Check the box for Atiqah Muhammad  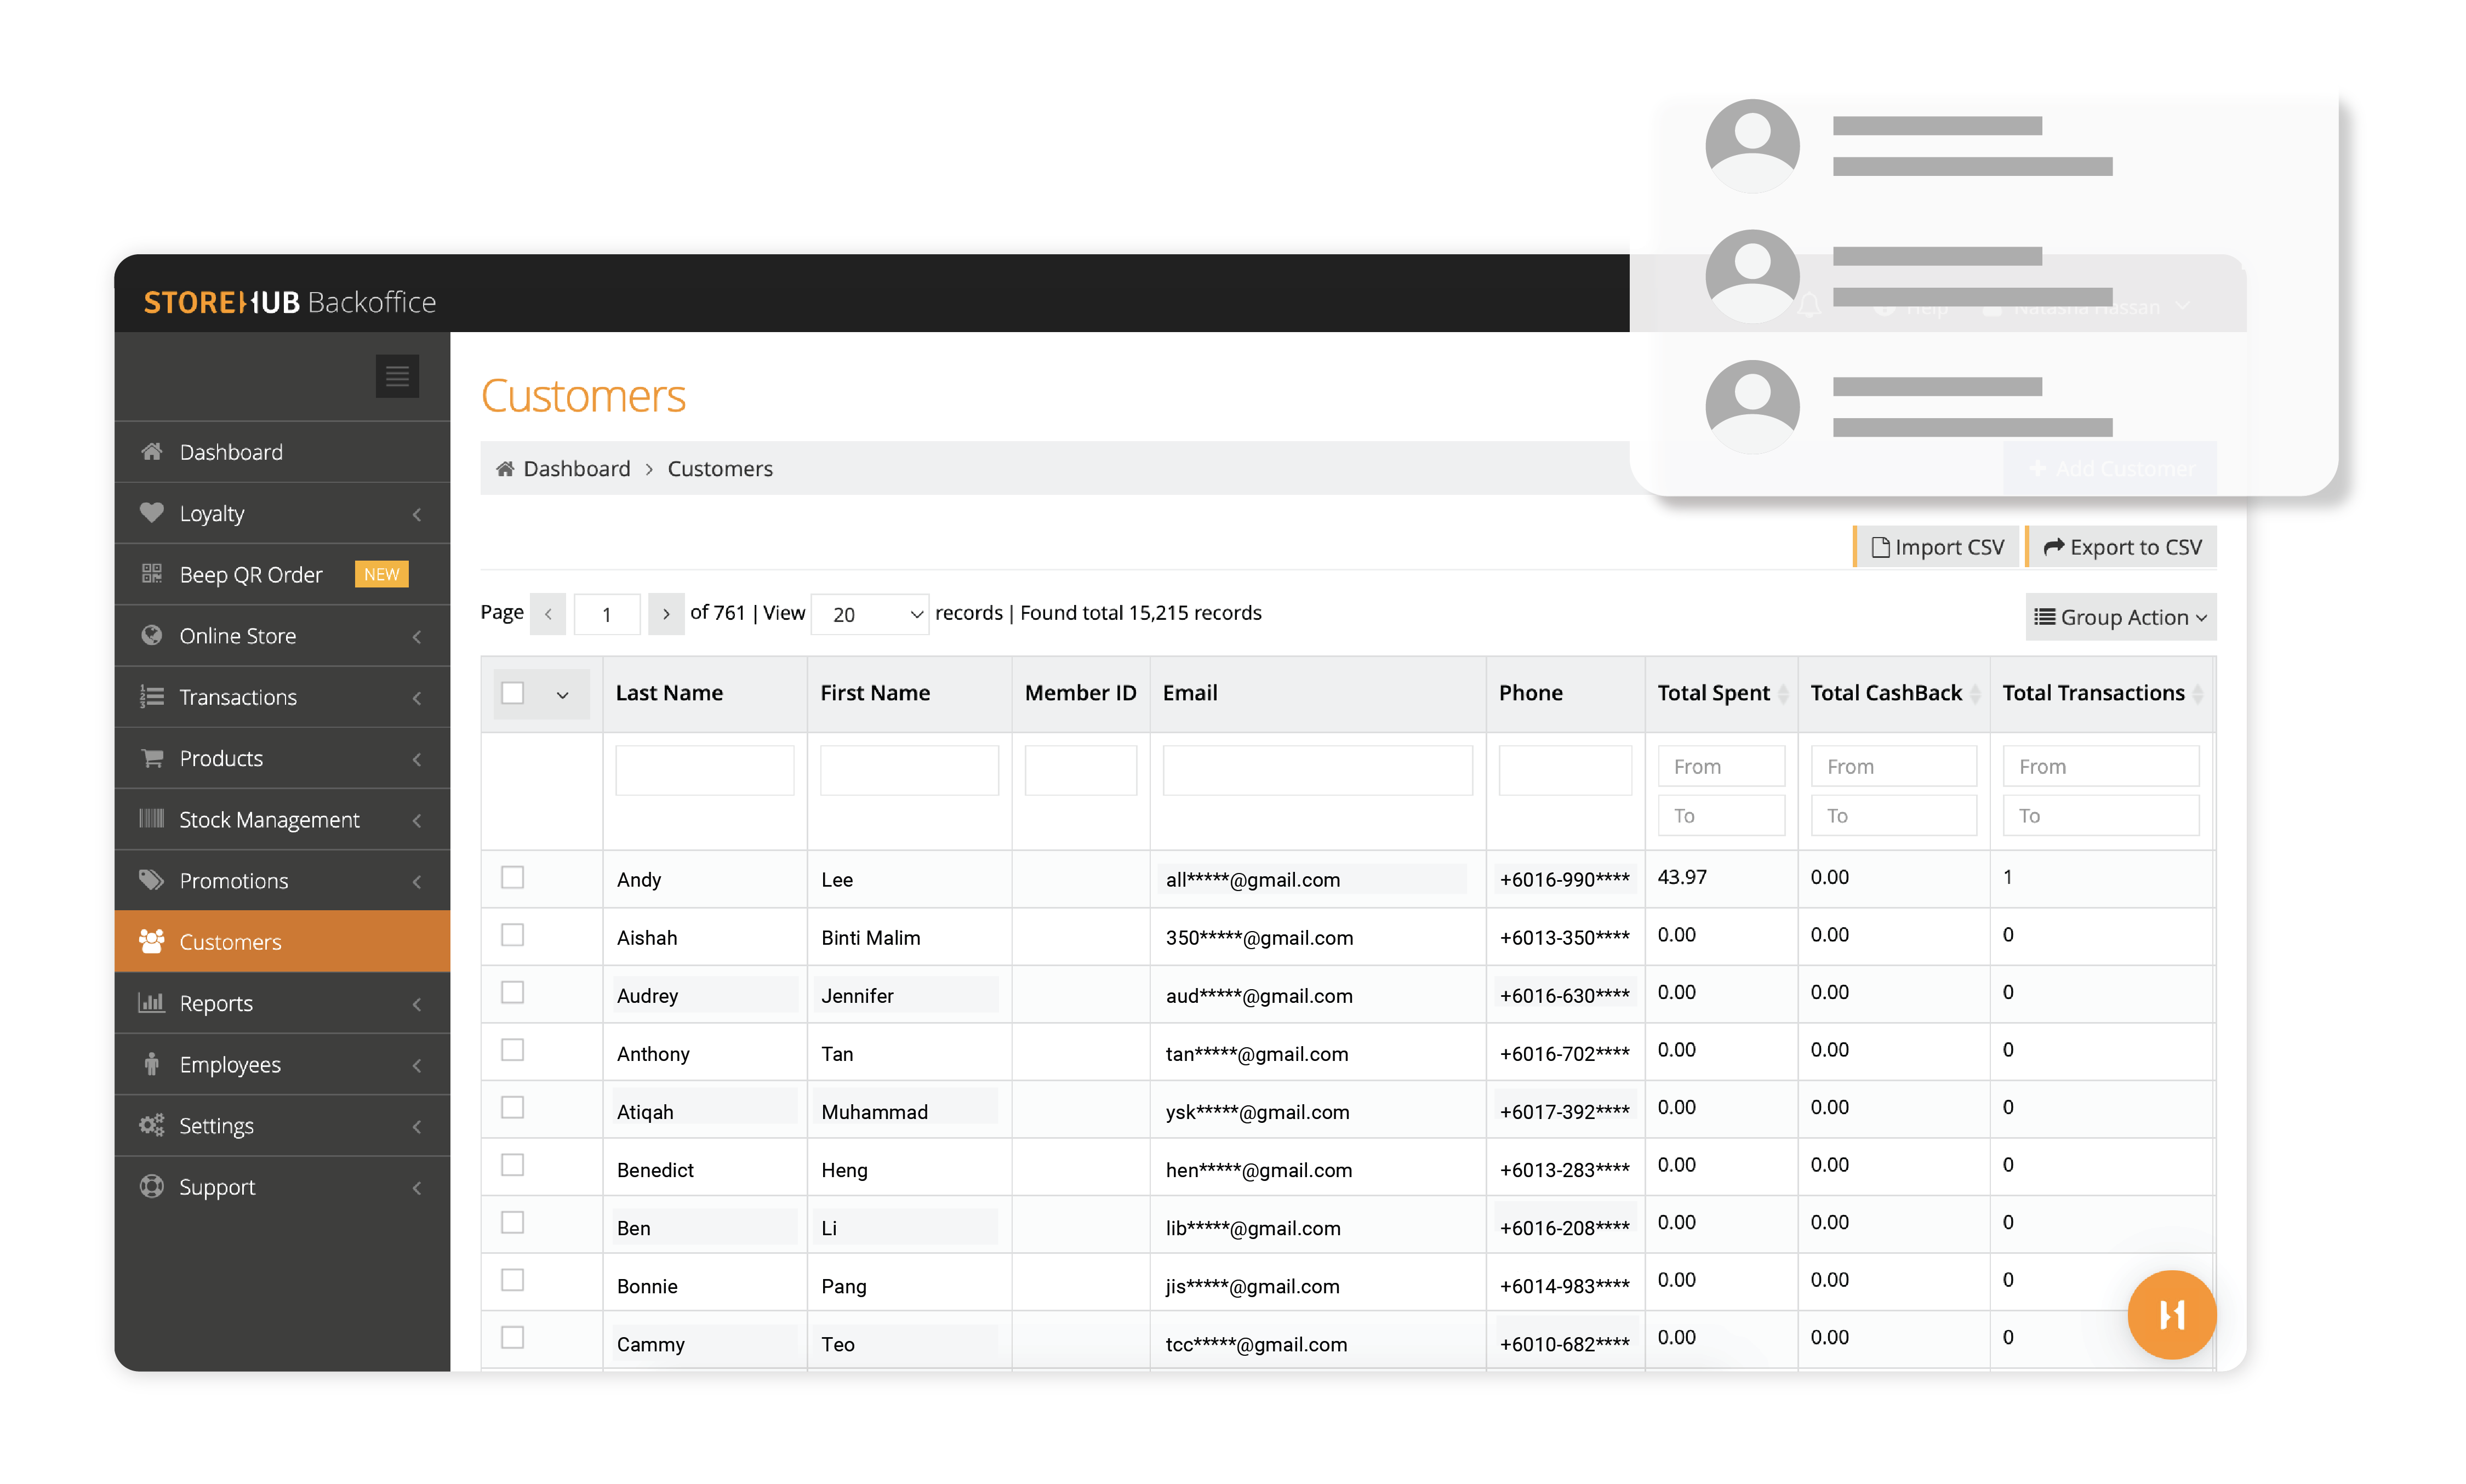(x=512, y=1107)
